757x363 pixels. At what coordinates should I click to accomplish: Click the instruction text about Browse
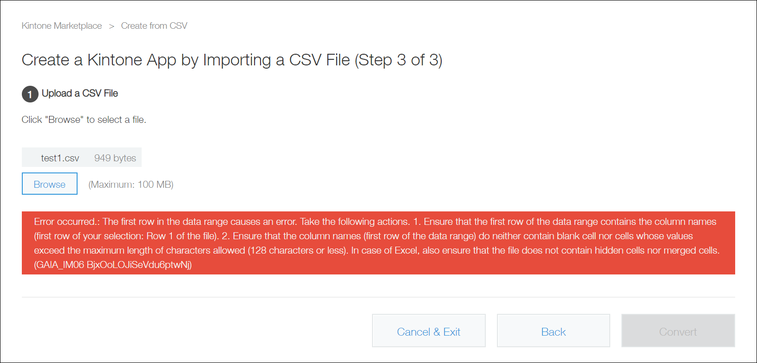[x=84, y=119]
